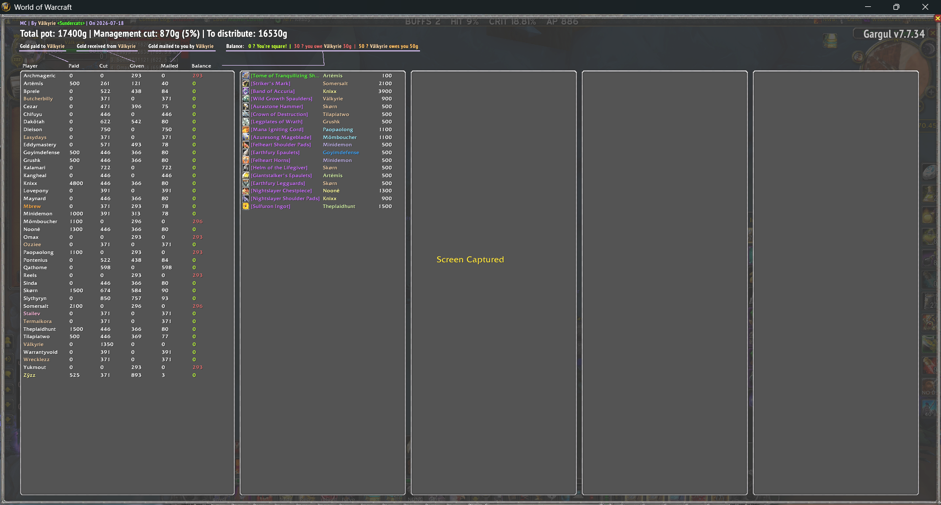Select the Sulfuron Ingot item icon
941x505 pixels.
tap(246, 207)
